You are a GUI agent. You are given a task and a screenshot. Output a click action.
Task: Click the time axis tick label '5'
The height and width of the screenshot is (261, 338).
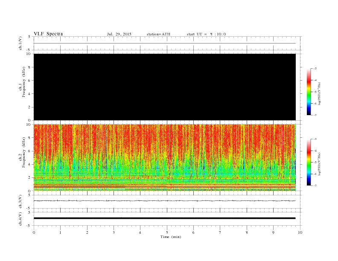[167, 232]
